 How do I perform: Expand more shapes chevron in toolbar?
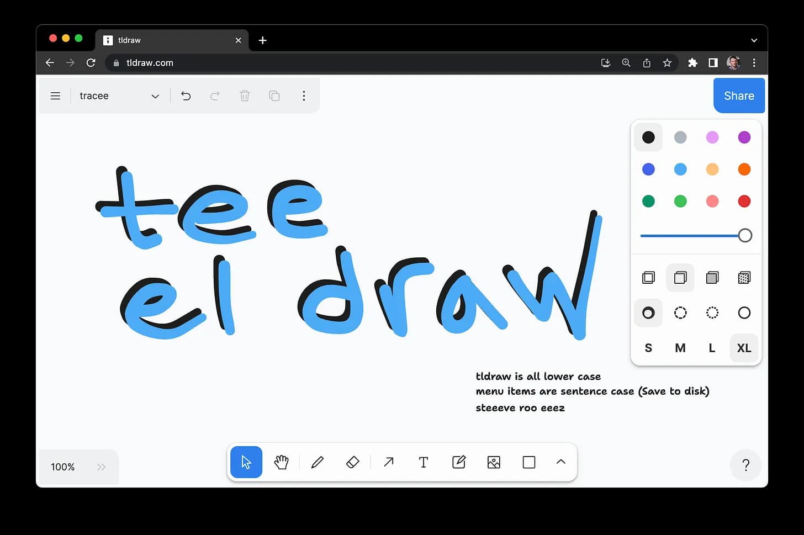561,462
